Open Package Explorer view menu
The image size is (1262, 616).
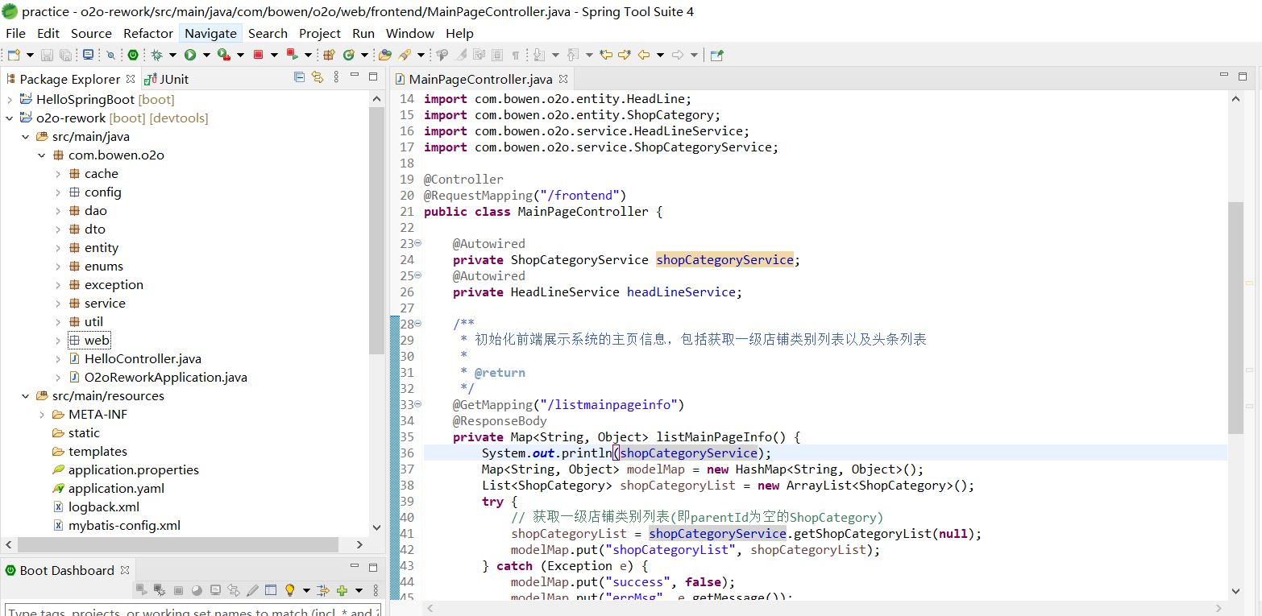click(335, 77)
